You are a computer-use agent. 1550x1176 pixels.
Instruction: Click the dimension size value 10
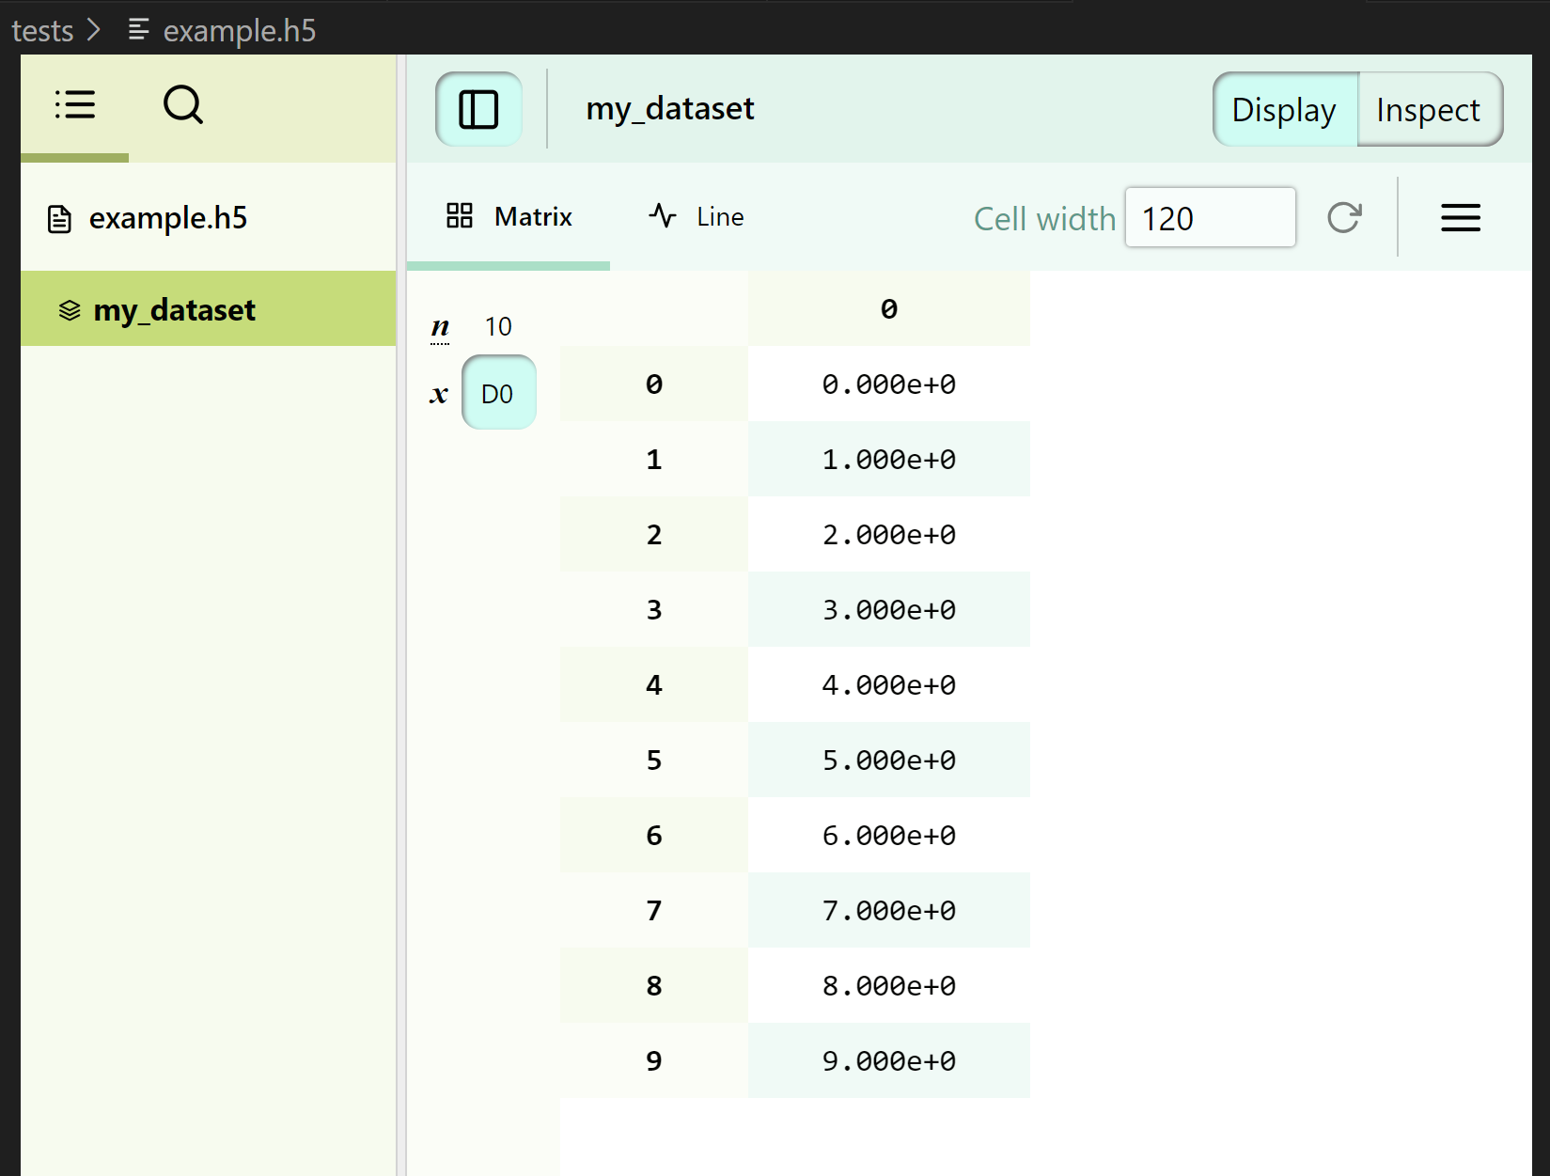tap(498, 327)
